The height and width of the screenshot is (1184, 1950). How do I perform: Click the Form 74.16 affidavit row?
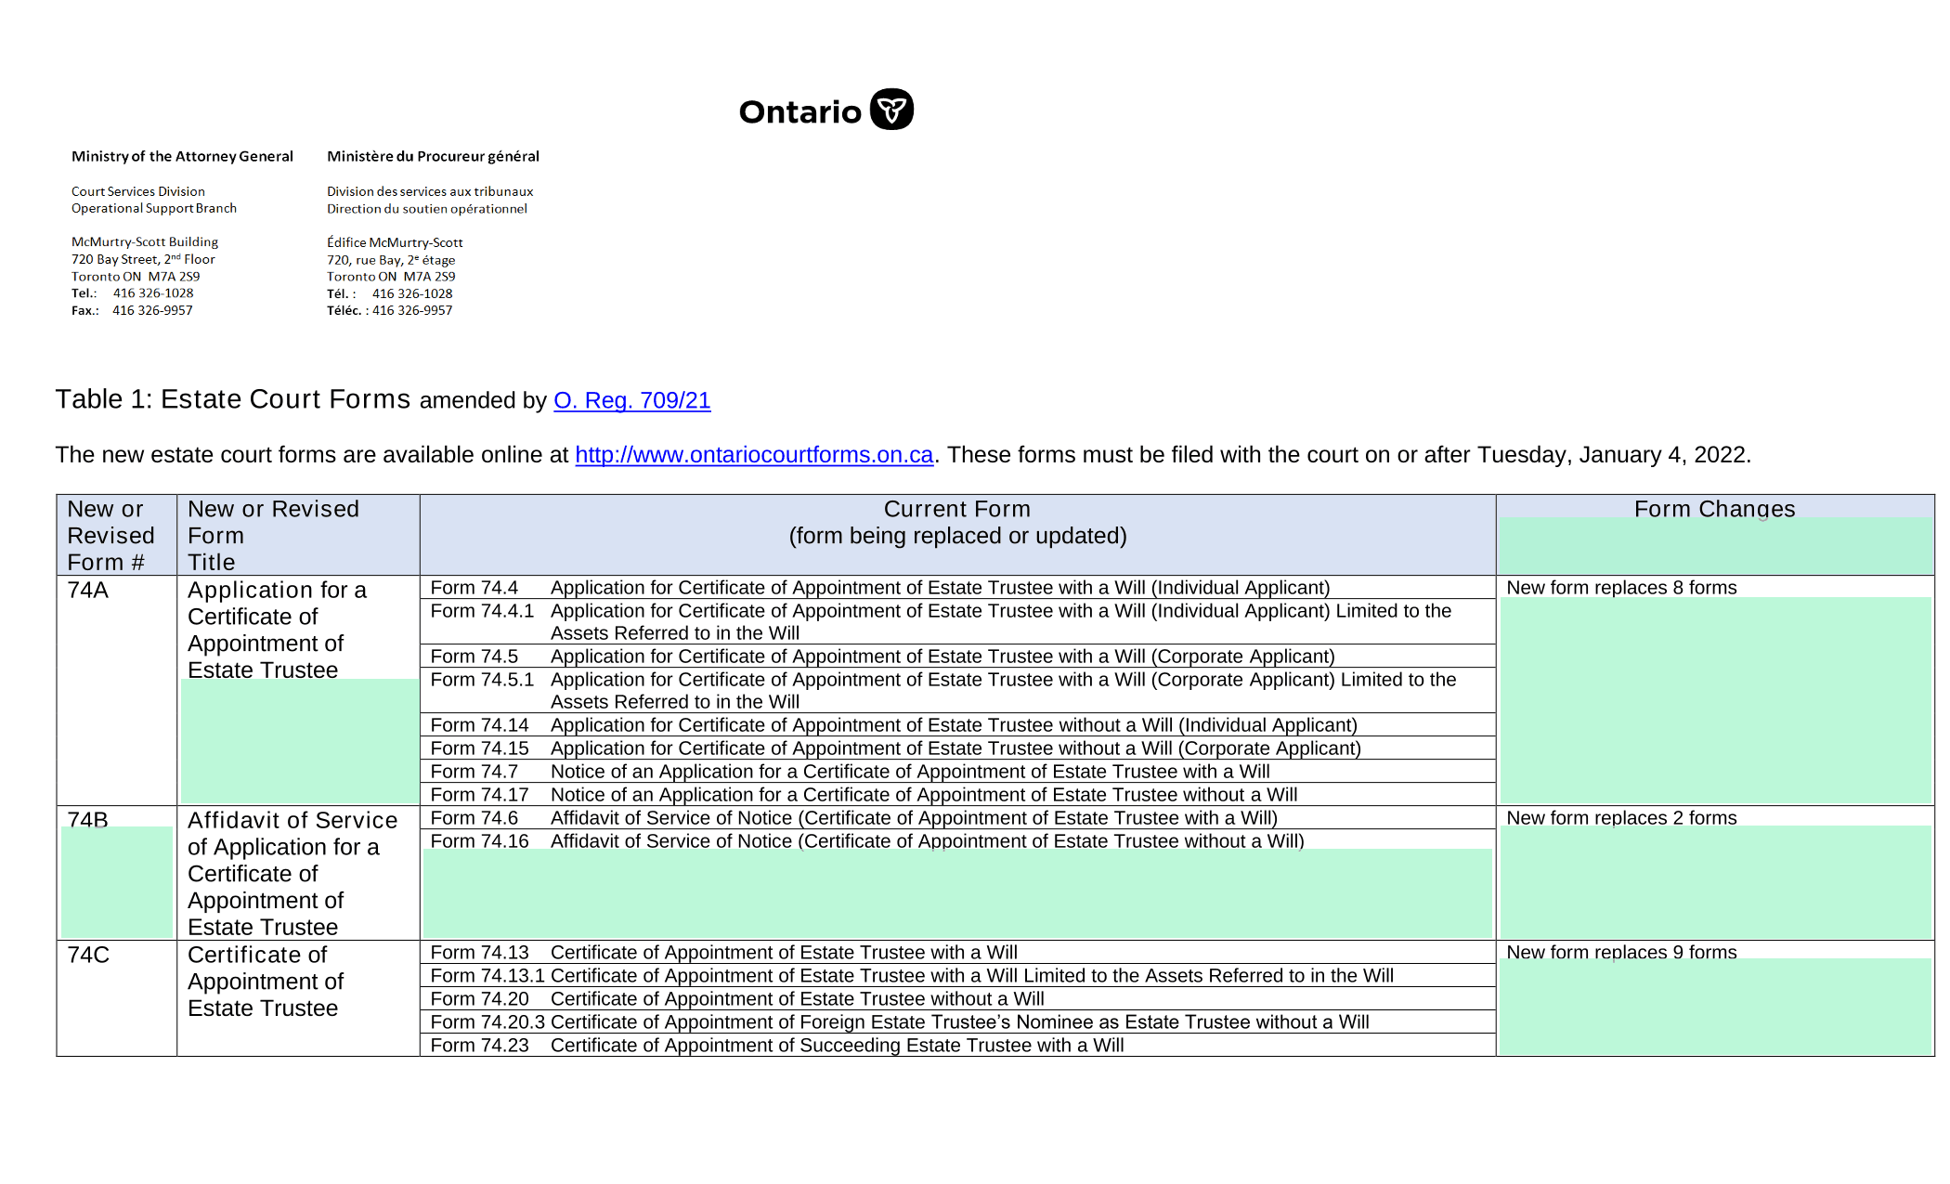tap(957, 840)
